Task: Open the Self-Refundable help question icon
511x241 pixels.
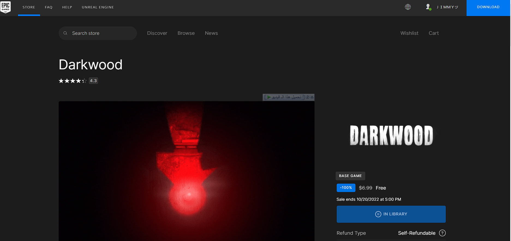Action: click(x=442, y=233)
